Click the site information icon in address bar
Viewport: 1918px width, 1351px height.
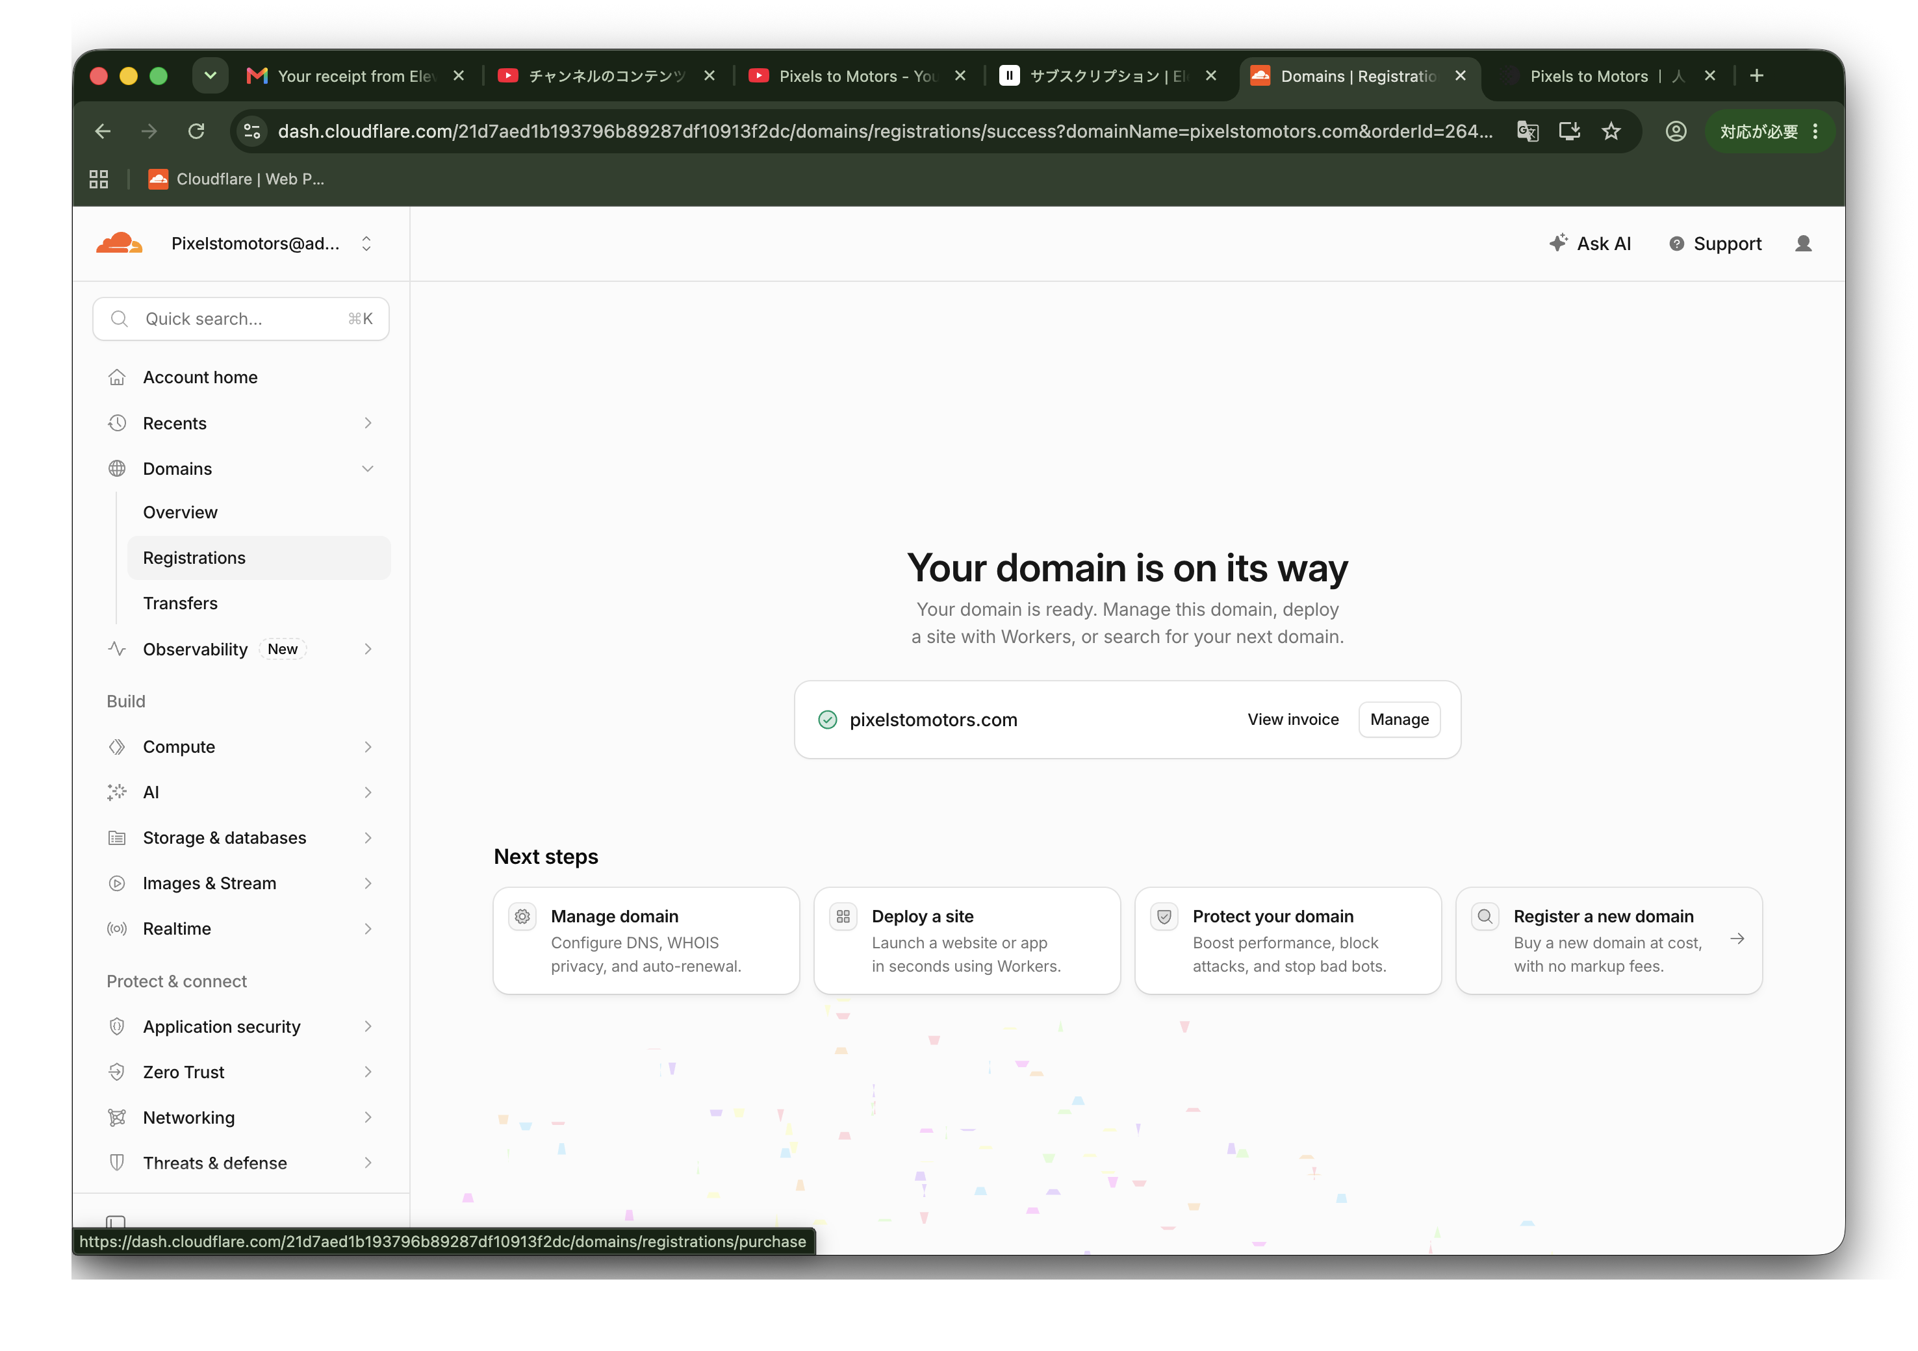click(x=252, y=131)
